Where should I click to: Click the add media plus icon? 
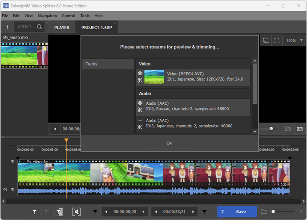pyautogui.click(x=8, y=27)
